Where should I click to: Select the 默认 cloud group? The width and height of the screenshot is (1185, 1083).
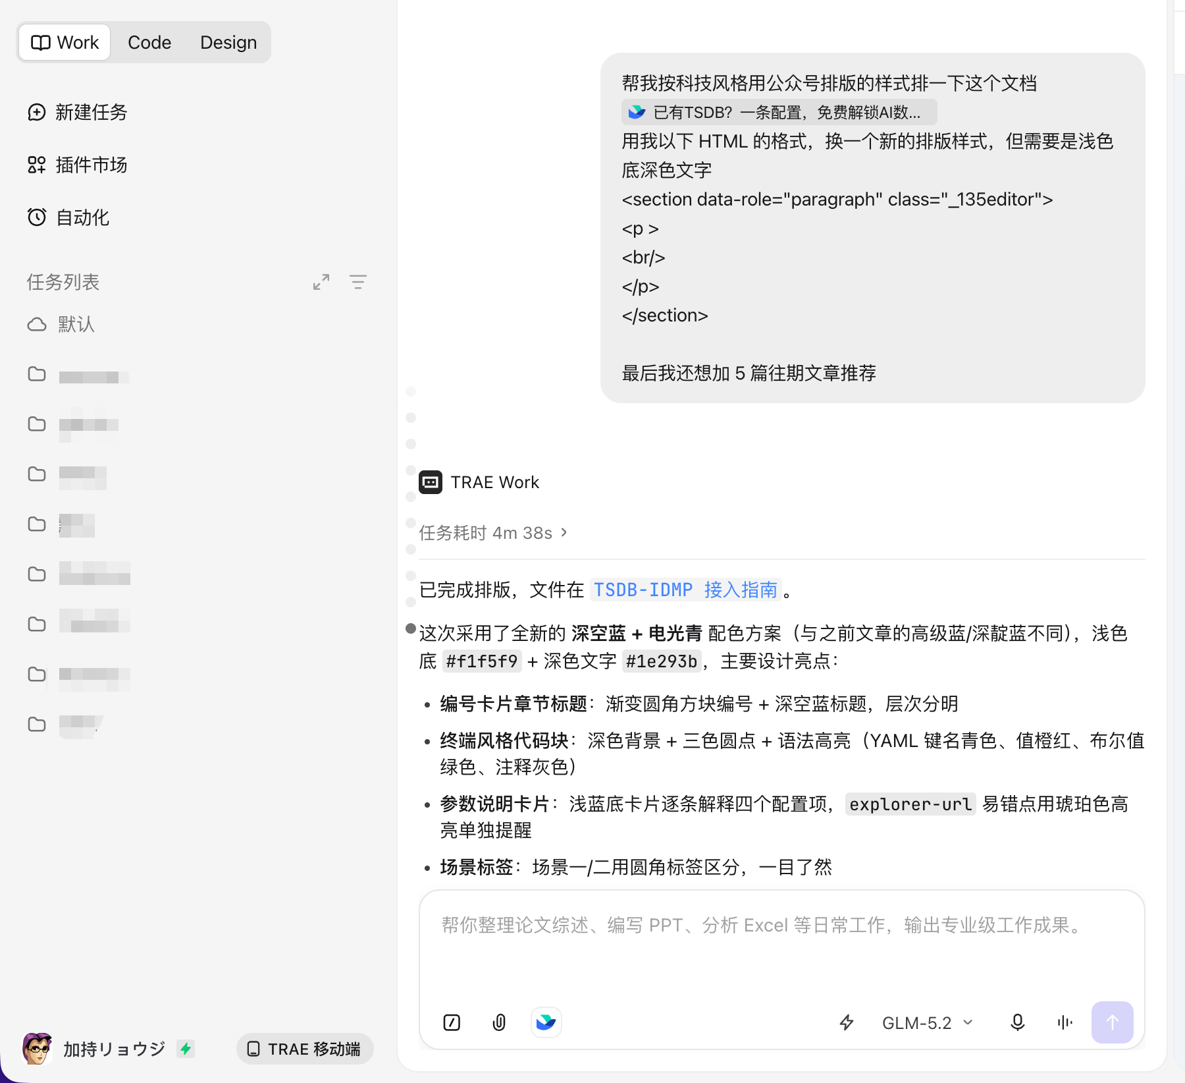click(61, 324)
